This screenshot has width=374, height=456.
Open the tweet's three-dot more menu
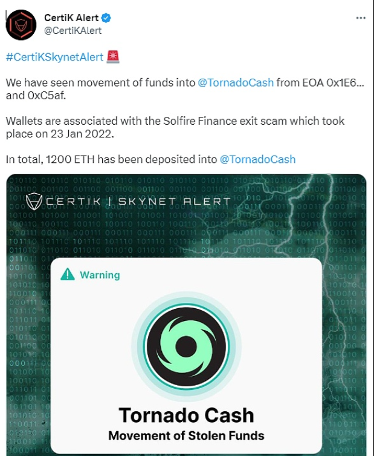[x=361, y=18]
